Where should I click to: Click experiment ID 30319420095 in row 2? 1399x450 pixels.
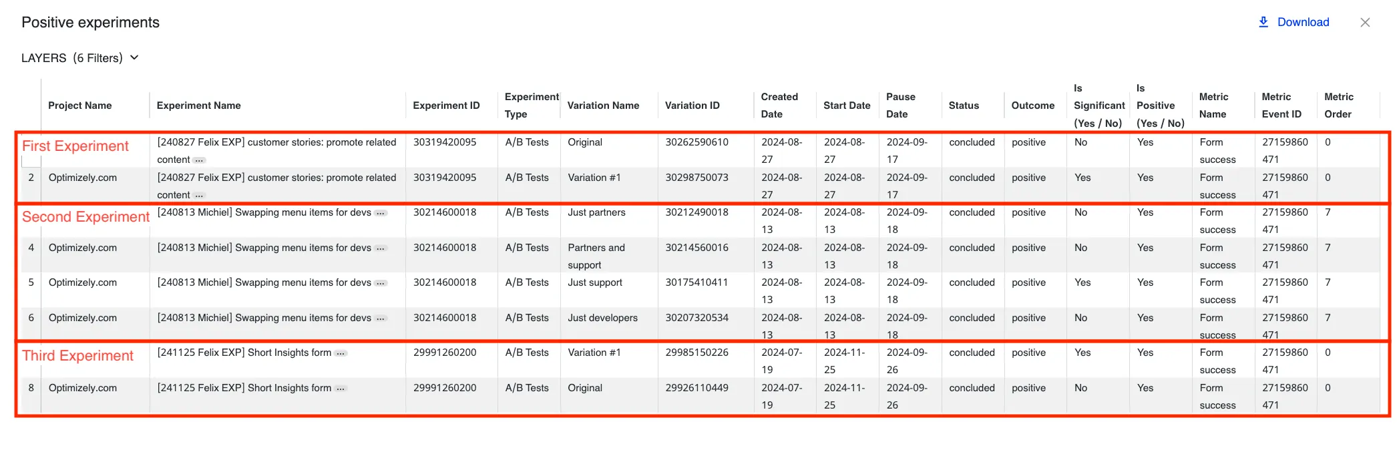[x=445, y=178]
